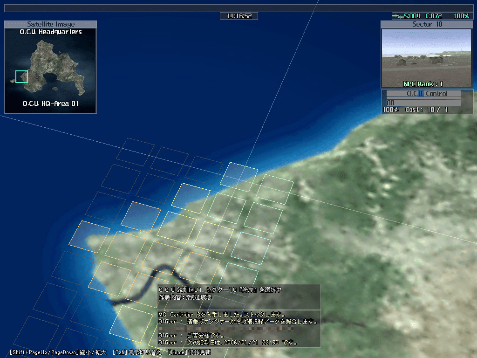This screenshot has height=358, width=477.
Task: Click the Cost: 10 / 1 readout
Action: pyautogui.click(x=427, y=110)
